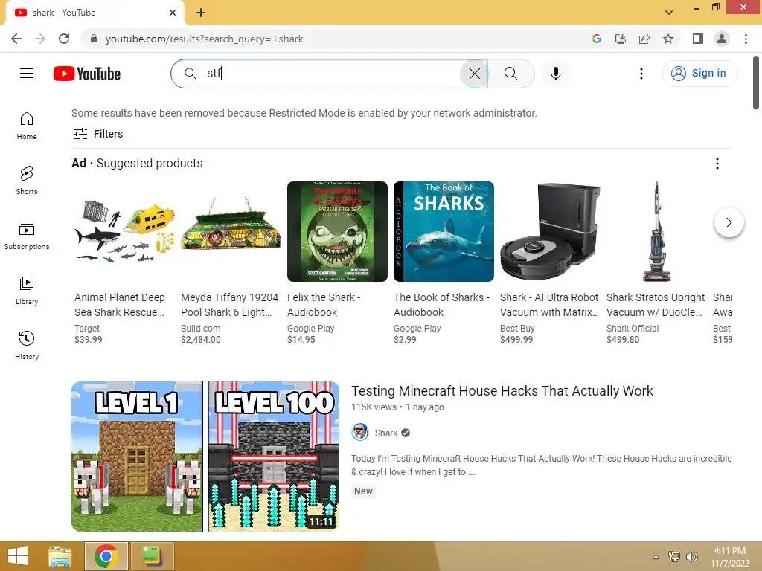
Task: Open YouTube settings three-dot menu
Action: (641, 74)
